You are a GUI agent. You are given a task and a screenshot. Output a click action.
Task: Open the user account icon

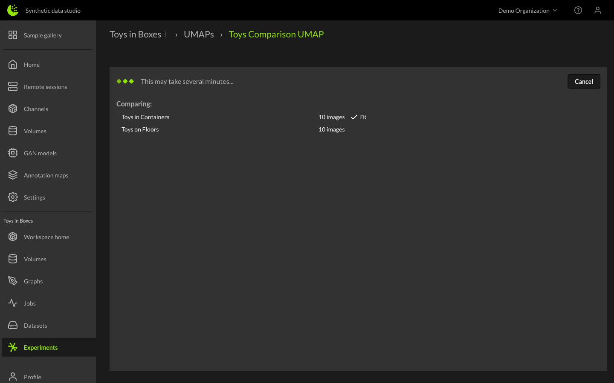(598, 10)
